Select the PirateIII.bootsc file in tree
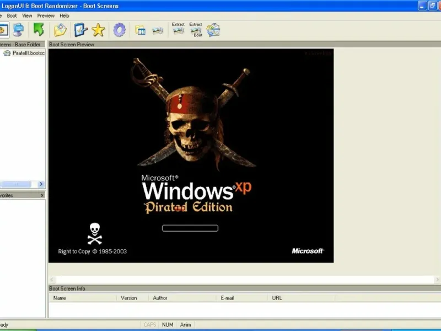 point(28,53)
